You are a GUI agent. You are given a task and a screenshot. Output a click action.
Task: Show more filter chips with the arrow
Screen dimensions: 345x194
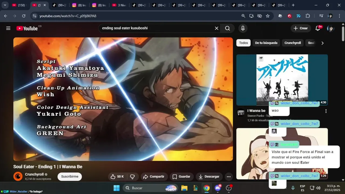click(322, 43)
